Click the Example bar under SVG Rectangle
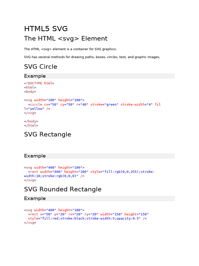The height and width of the screenshot is (266, 199). [x=99, y=156]
